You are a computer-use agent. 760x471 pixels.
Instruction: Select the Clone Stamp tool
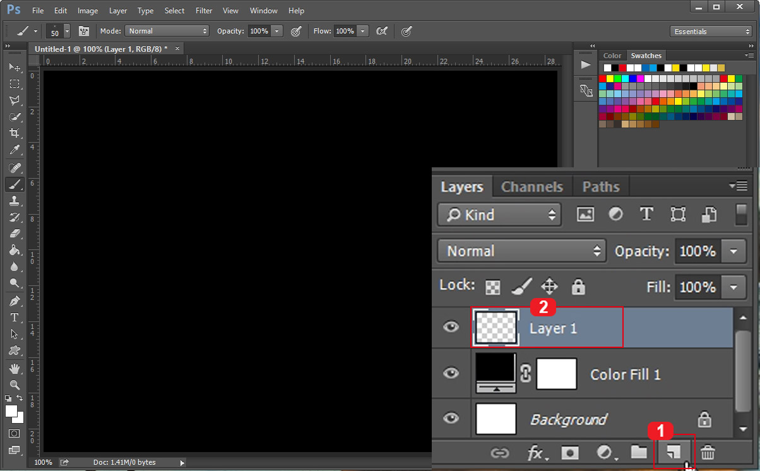coord(15,201)
